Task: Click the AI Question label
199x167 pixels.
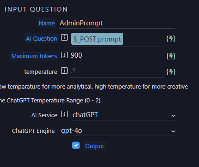Action: coord(42,38)
